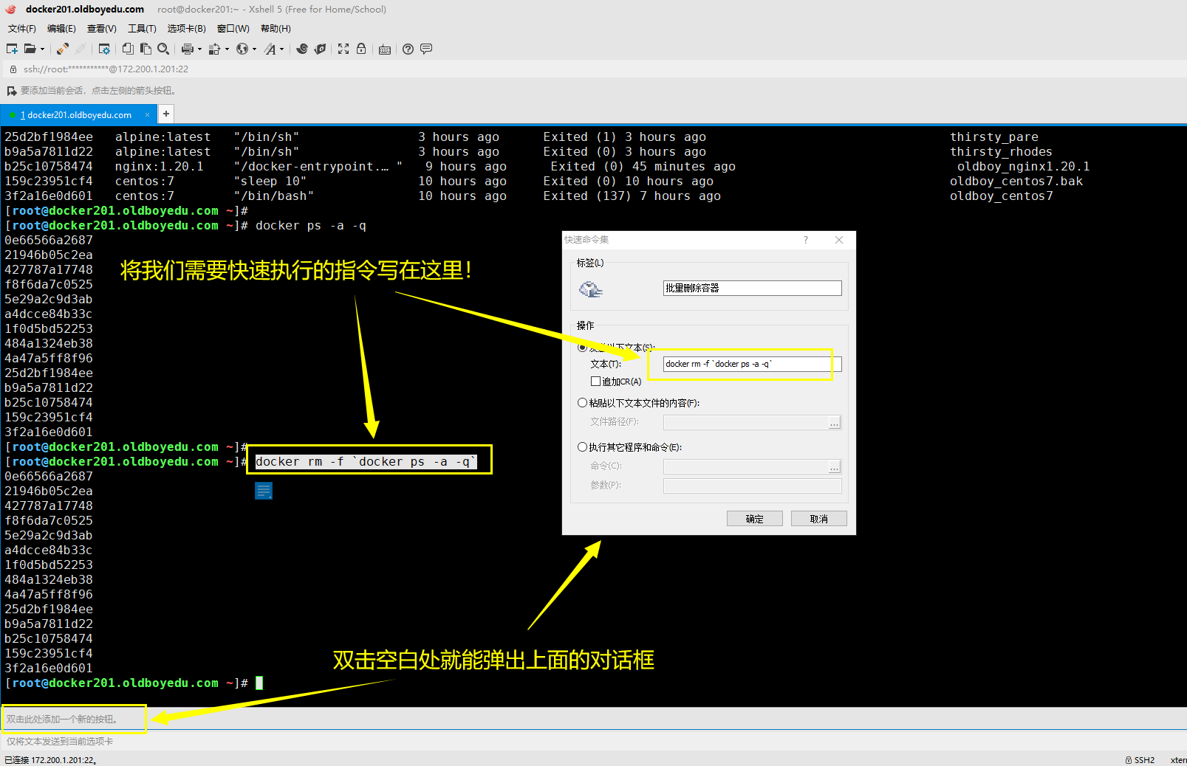The image size is (1187, 766).
Task: Click the Find magnifier icon in toolbar
Action: coord(163,49)
